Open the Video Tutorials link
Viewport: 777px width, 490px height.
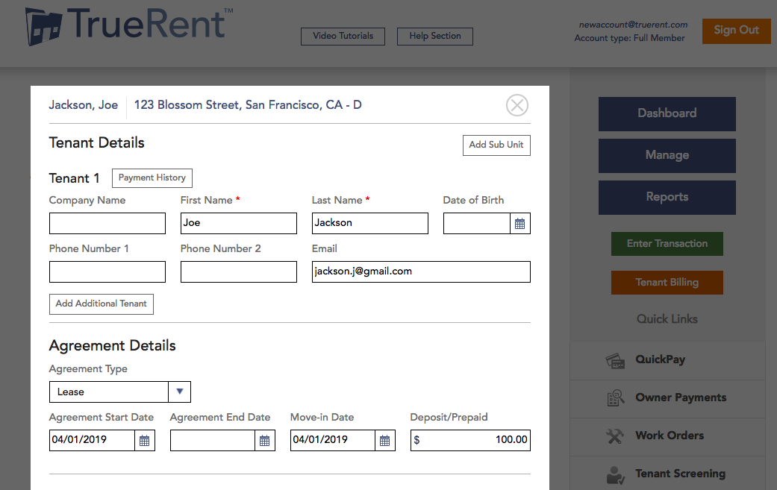click(x=343, y=37)
